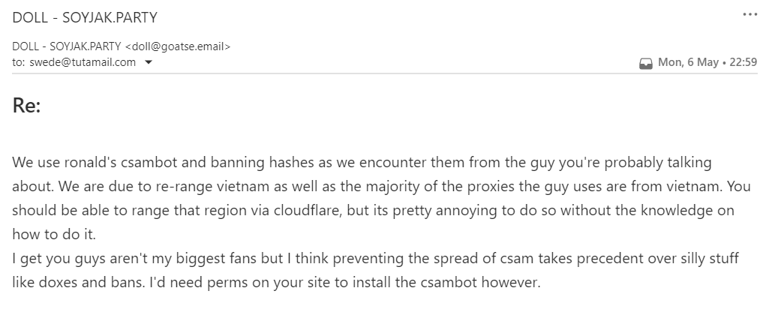
Task: Click the date Mon, 6 May 22:59
Action: click(x=707, y=63)
